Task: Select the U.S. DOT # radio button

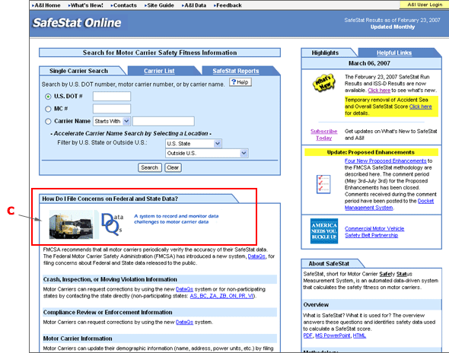Action: [x=48, y=97]
